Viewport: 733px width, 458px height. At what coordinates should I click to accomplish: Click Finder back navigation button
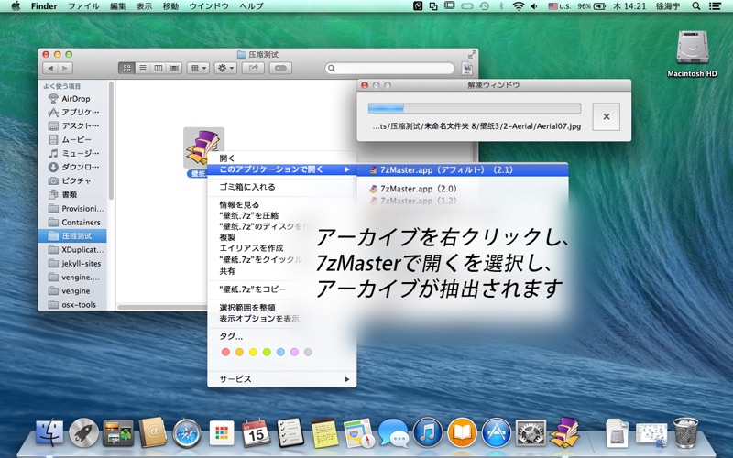click(50, 68)
